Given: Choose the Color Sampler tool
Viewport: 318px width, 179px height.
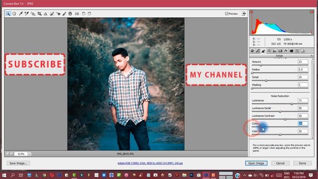Looking at the screenshot, I should (x=26, y=13).
